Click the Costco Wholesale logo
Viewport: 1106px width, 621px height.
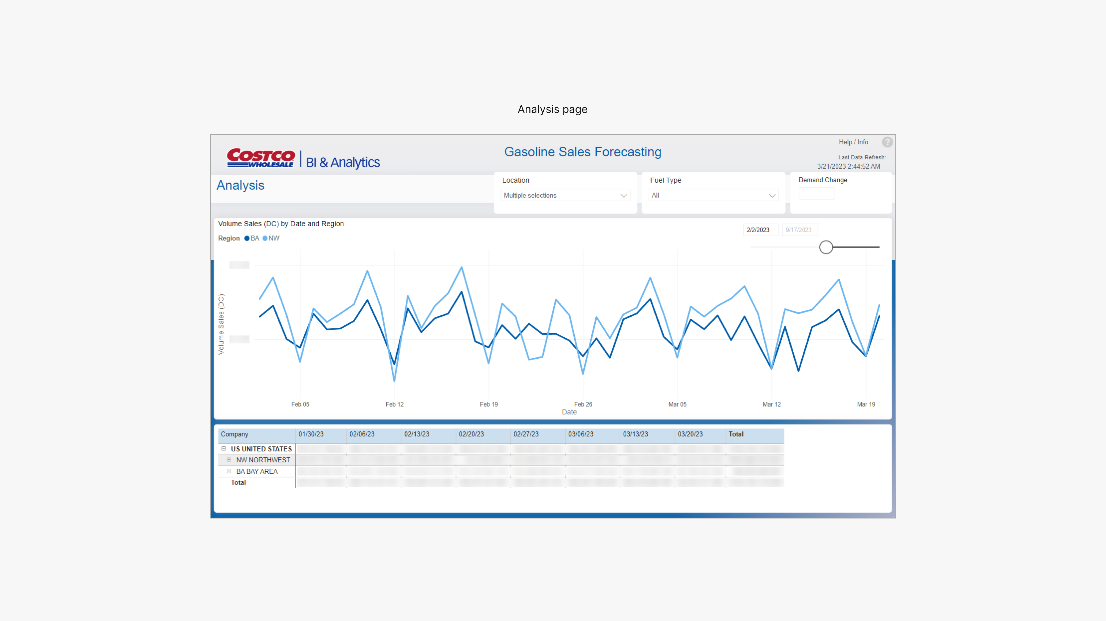click(261, 158)
